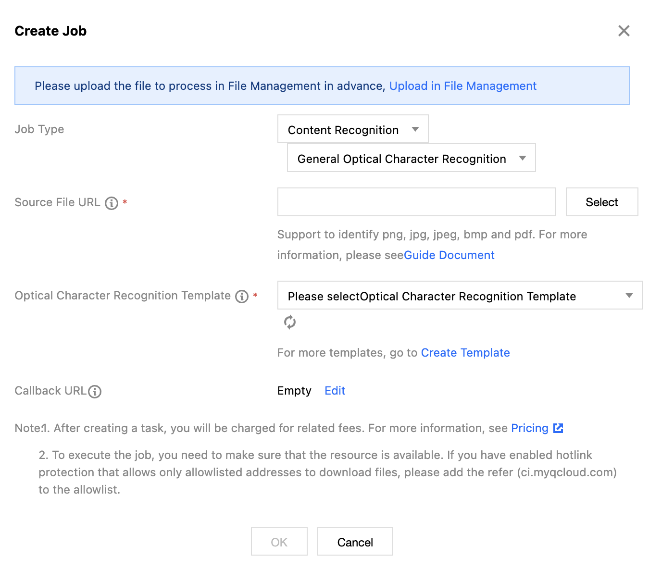Image resolution: width=649 pixels, height=570 pixels.
Task: Expand the General Optical Character Recognition dropdown
Action: 411,158
